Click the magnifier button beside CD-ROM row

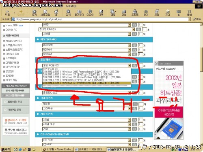pyautogui.click(x=134, y=140)
